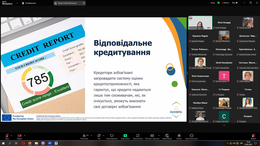Viewport: 260px width, 146px height.
Task: Open the Вид view layout menu
Action: click(x=235, y=3)
